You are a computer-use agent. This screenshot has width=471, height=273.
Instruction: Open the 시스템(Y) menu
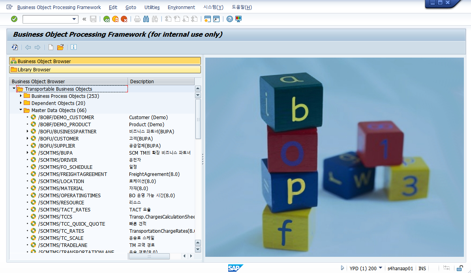point(213,7)
